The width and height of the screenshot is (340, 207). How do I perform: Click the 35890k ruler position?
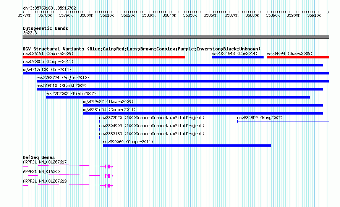pyautogui.click(x=273, y=15)
